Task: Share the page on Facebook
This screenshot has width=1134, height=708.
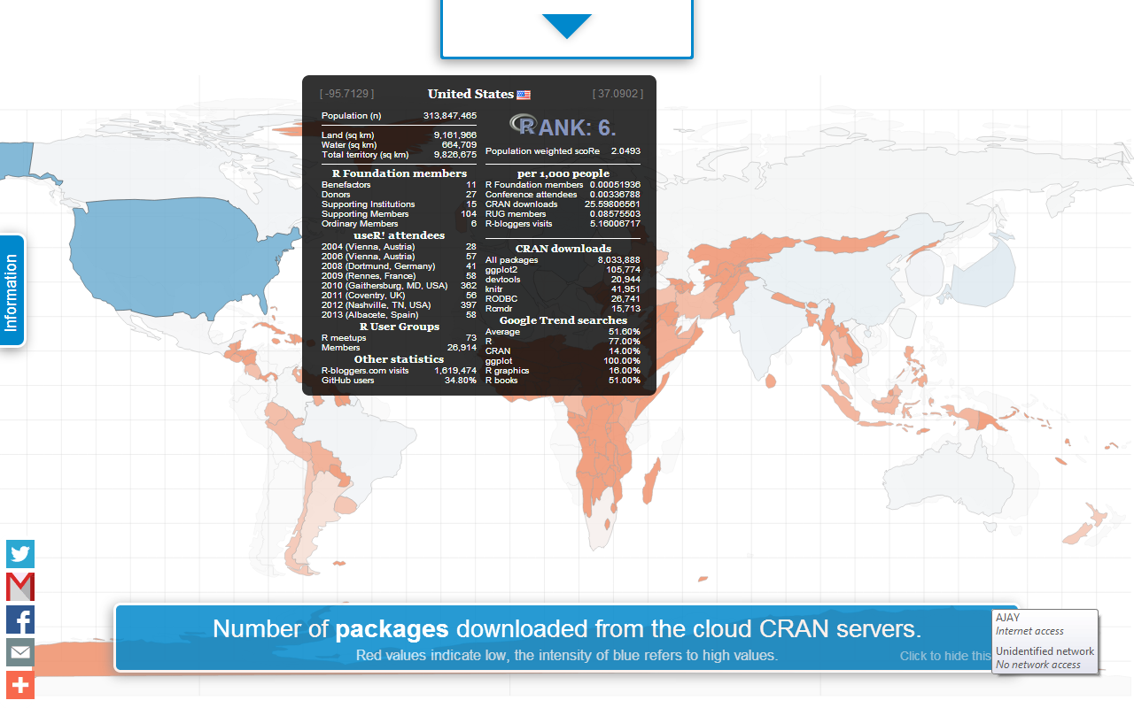Action: click(x=20, y=619)
